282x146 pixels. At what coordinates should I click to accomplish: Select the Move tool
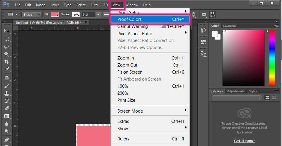point(7,31)
